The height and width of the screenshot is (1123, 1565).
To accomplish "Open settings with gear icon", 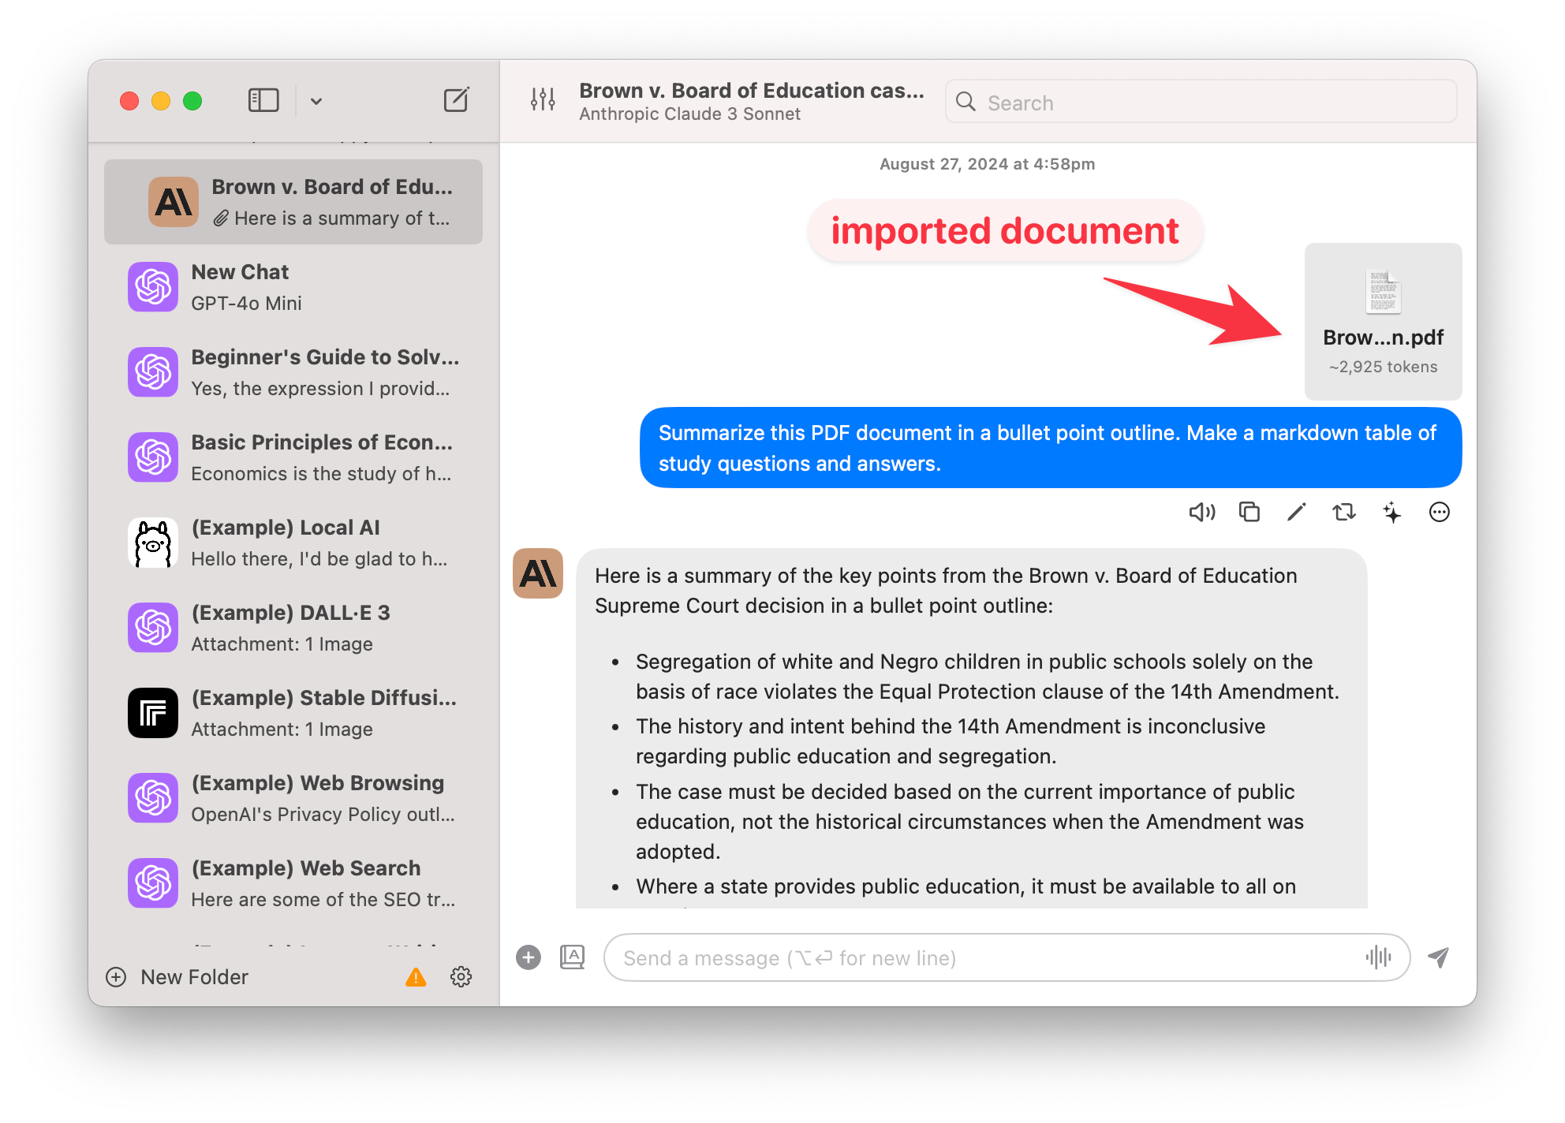I will pyautogui.click(x=461, y=977).
